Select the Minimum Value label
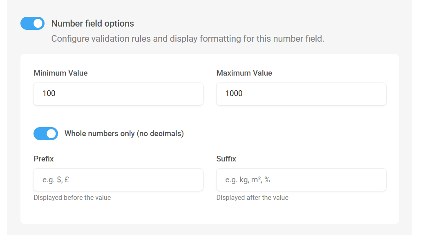Screen dimensions: 429x235 click(60, 73)
